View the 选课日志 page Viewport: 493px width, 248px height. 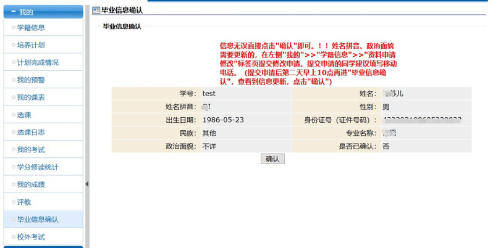click(30, 133)
